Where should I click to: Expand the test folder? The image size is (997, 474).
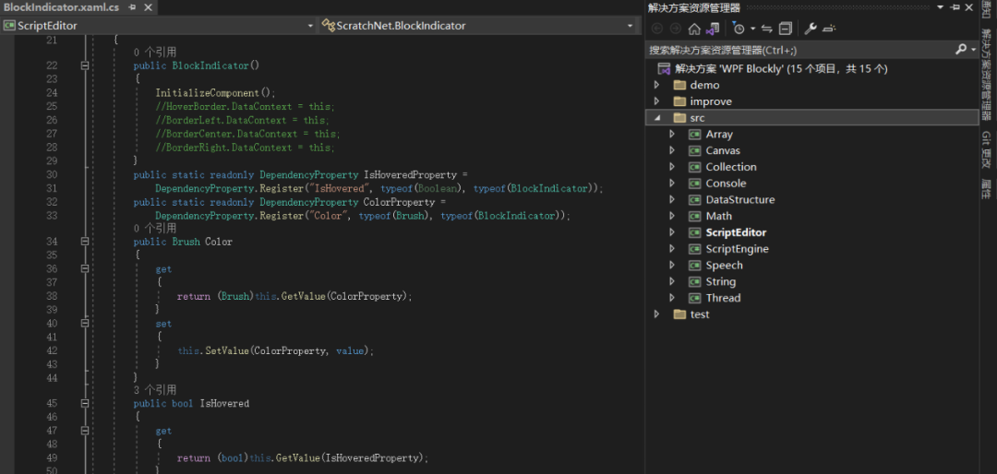[657, 314]
